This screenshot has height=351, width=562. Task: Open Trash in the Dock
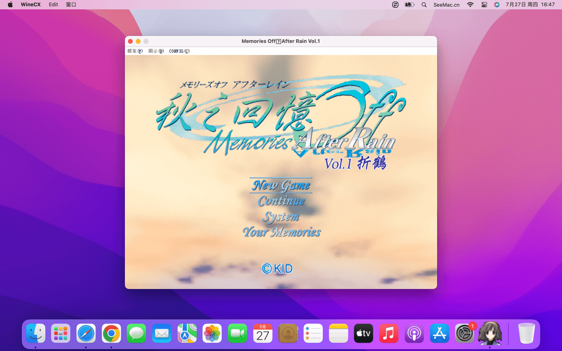[x=526, y=333]
